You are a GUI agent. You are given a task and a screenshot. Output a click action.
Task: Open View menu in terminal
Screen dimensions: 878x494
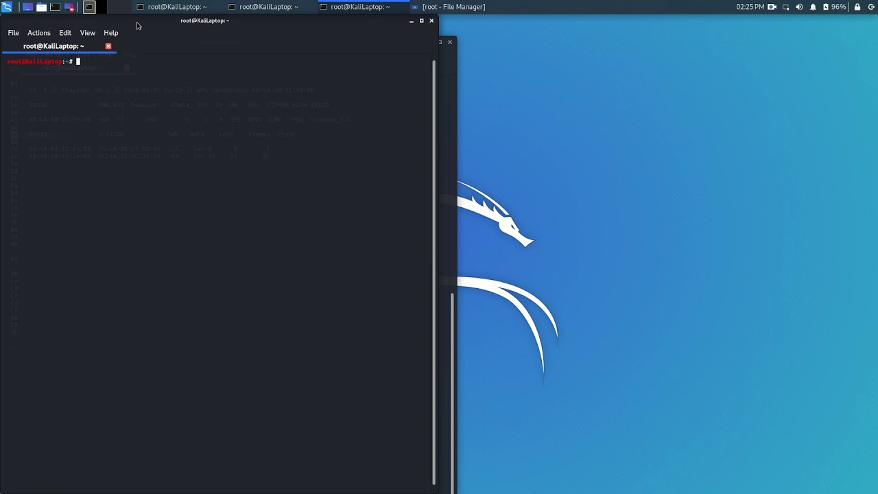tap(88, 33)
